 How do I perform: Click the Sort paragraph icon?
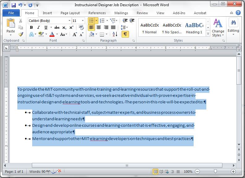114,34
